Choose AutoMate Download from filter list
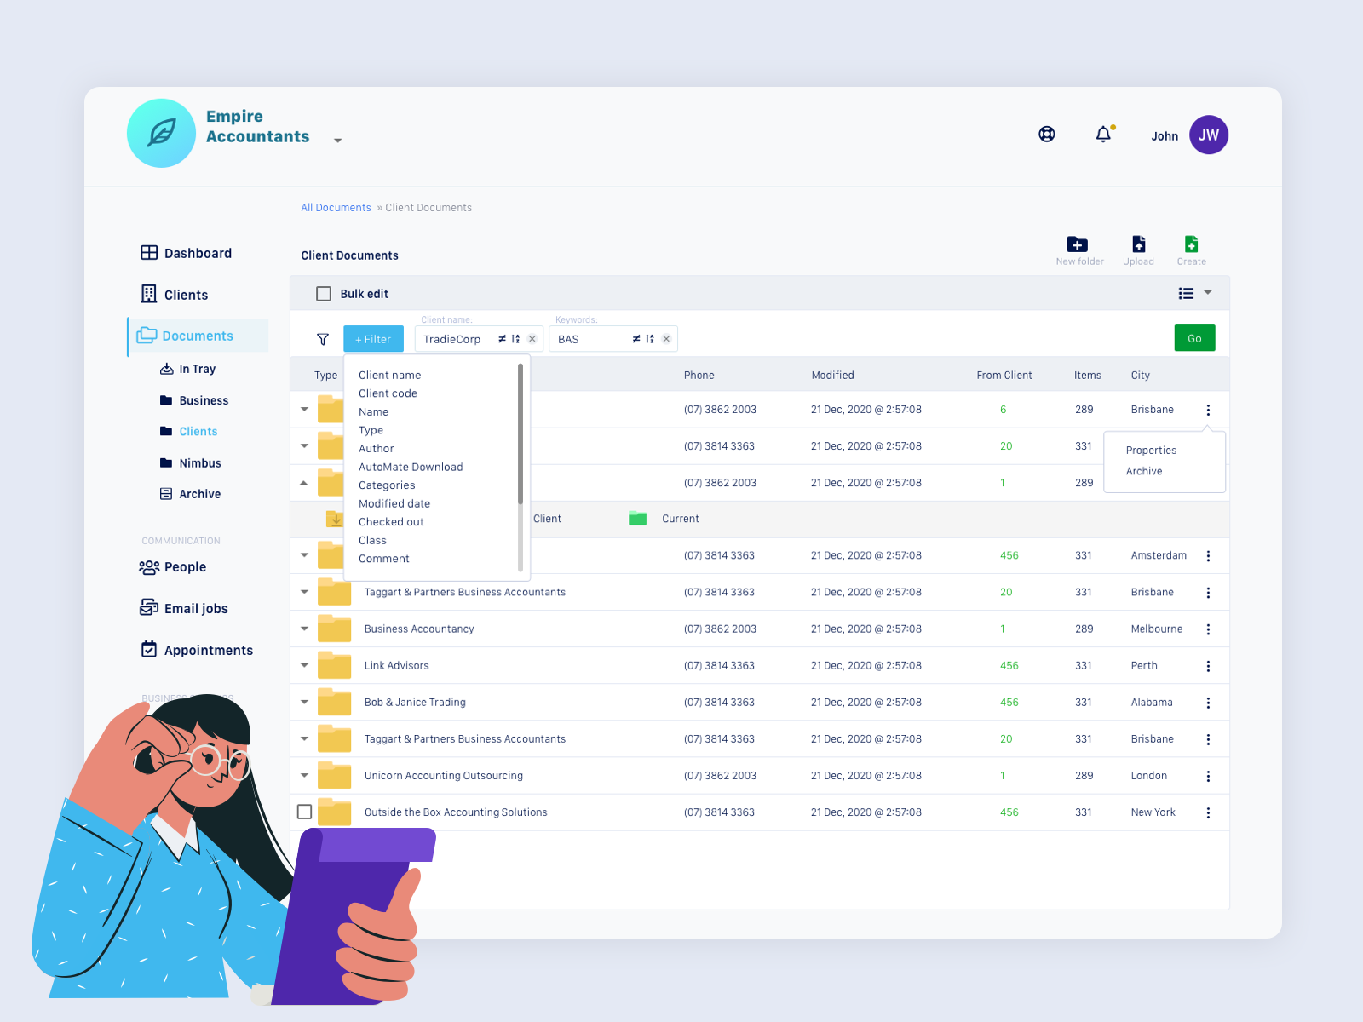 (x=411, y=467)
